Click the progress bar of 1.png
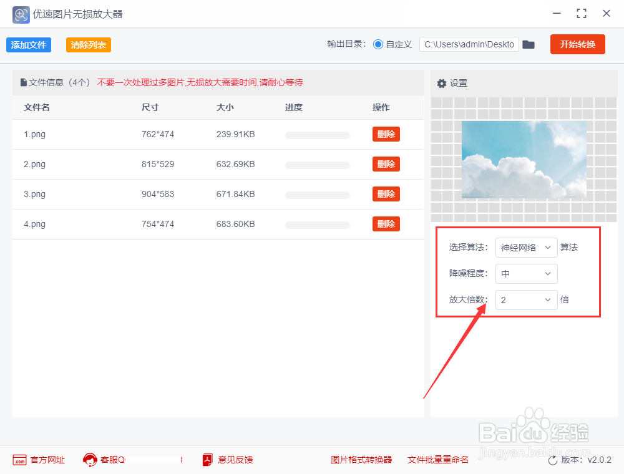 pyautogui.click(x=317, y=135)
